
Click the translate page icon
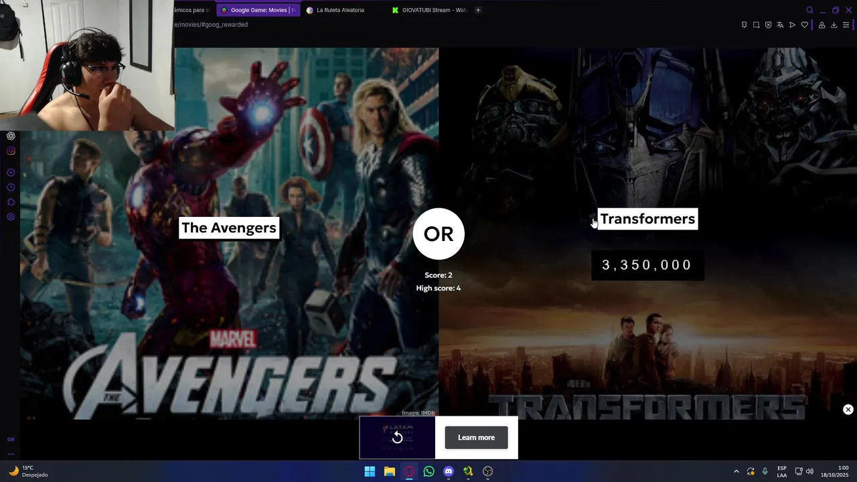780,25
